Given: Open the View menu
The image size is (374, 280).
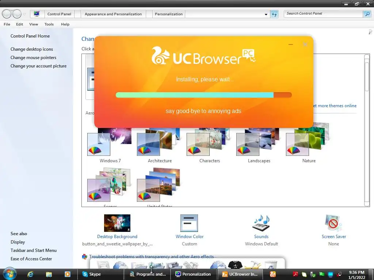Looking at the screenshot, I should point(34,24).
